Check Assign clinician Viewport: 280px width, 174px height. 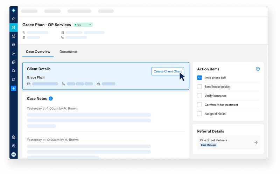tap(199, 114)
